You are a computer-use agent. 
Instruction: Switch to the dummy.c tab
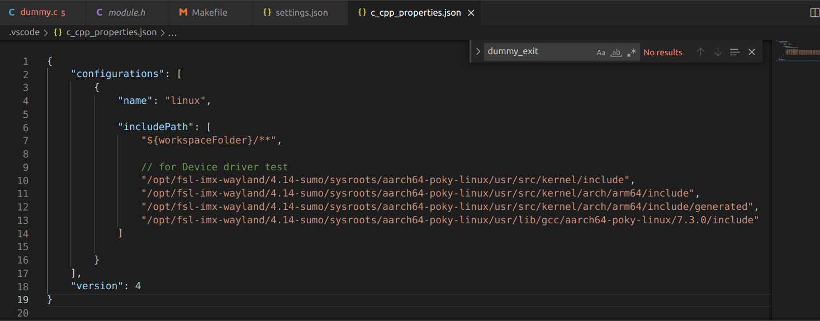click(42, 12)
